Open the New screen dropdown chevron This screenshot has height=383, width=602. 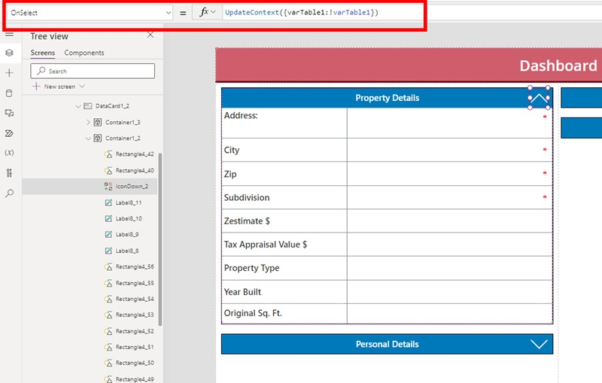coord(82,87)
